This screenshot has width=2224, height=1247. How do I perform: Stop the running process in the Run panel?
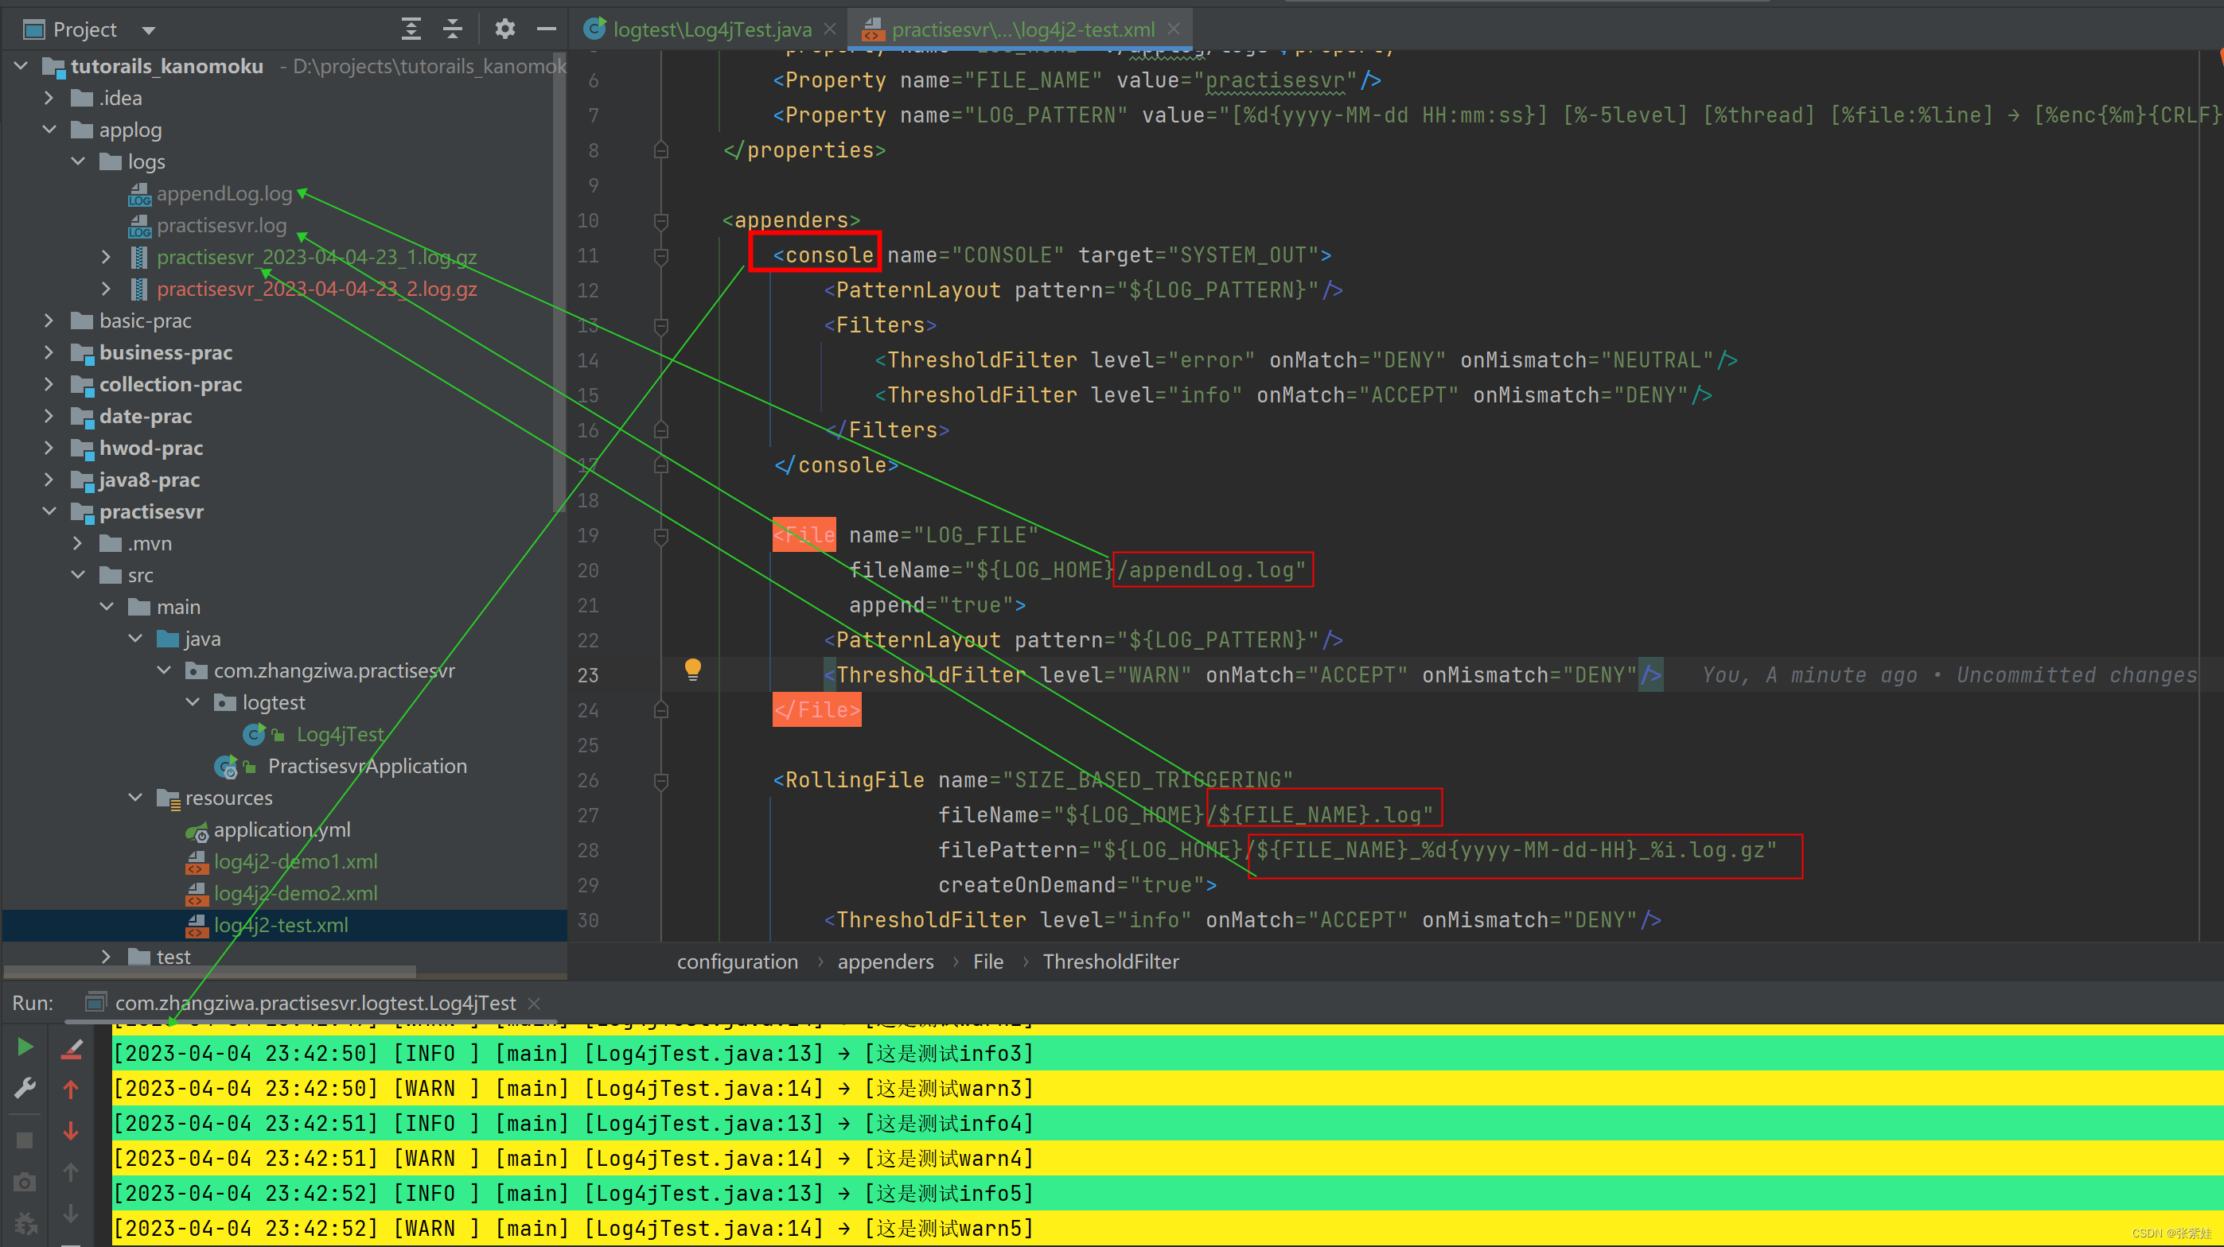[23, 1139]
